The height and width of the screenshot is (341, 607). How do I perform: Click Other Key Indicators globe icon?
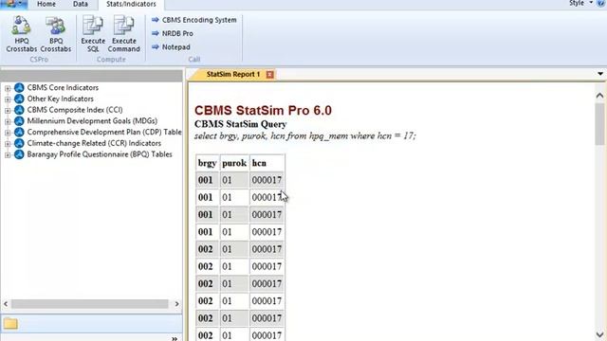19,99
